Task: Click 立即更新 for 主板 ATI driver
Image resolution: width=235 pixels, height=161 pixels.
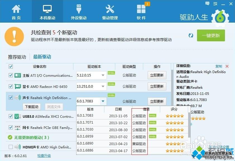Action: click(157, 75)
